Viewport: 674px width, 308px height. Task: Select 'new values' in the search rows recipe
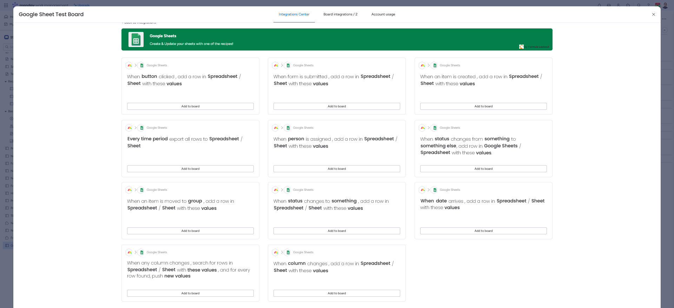pyautogui.click(x=177, y=276)
